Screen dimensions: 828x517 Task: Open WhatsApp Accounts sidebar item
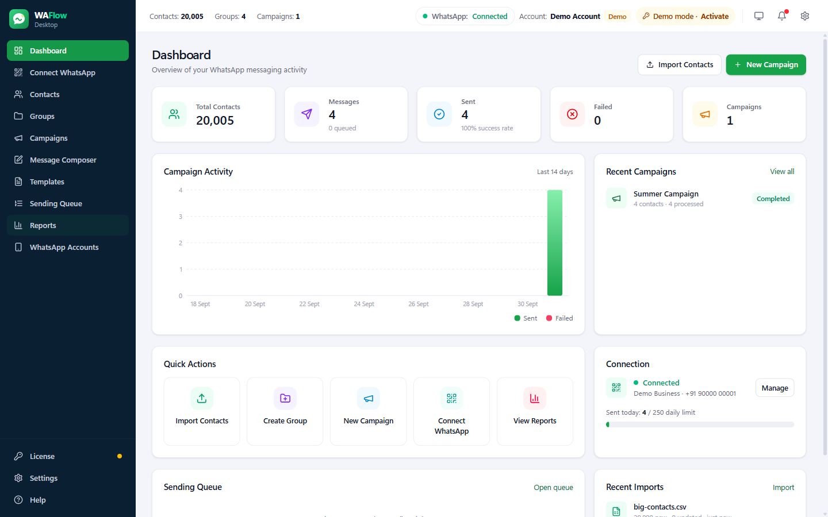pyautogui.click(x=68, y=247)
